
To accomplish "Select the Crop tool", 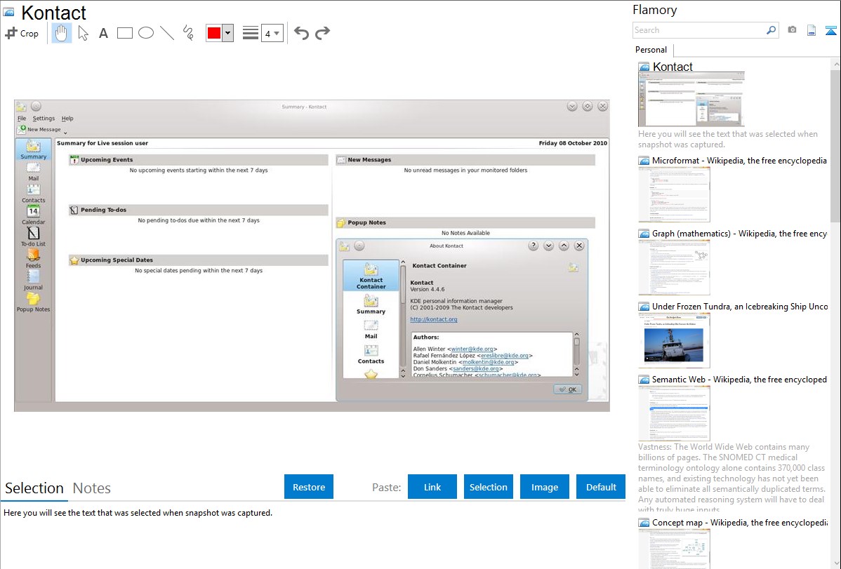I will click(x=22, y=33).
